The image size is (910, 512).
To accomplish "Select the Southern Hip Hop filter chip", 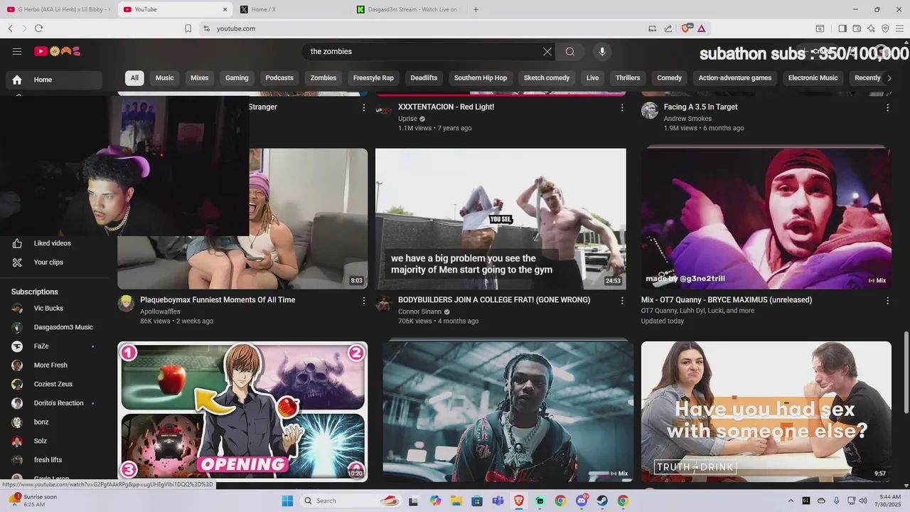I will point(481,78).
